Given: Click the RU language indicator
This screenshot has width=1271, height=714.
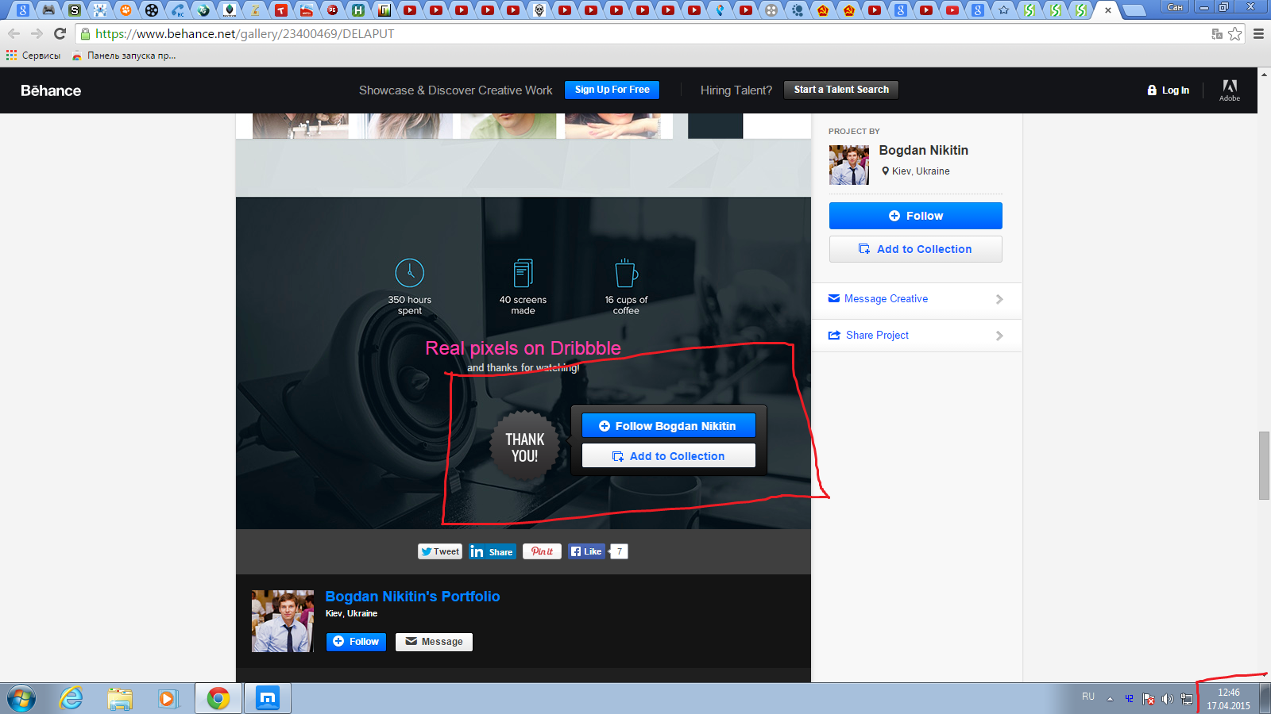Looking at the screenshot, I should click(x=1088, y=697).
